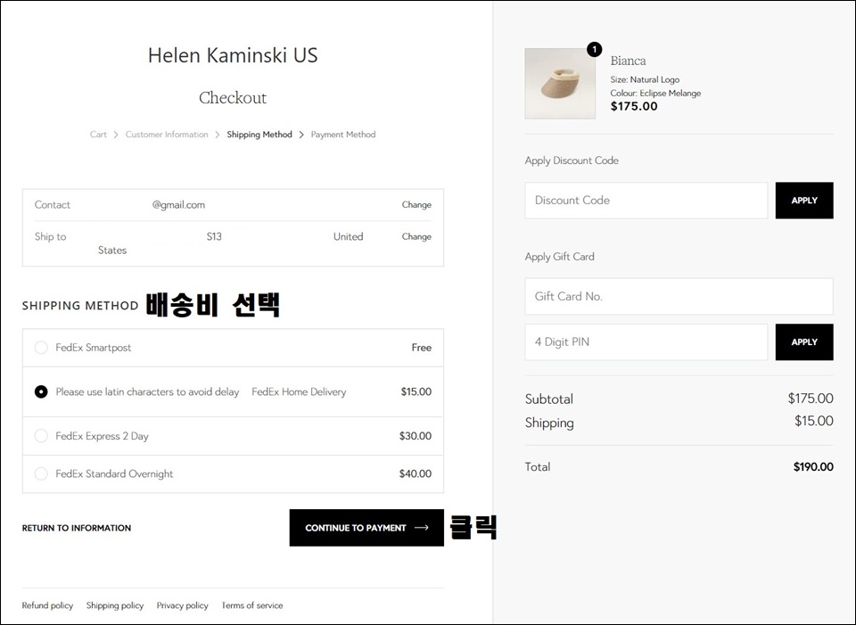Open the Shipping policy link
This screenshot has width=856, height=625.
pyautogui.click(x=115, y=605)
